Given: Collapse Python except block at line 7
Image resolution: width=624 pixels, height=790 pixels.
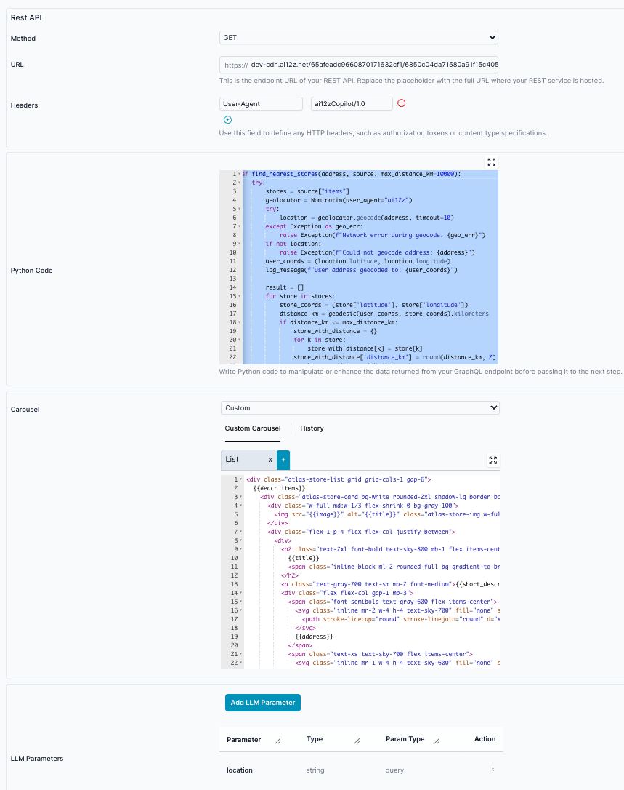Looking at the screenshot, I should point(239,226).
